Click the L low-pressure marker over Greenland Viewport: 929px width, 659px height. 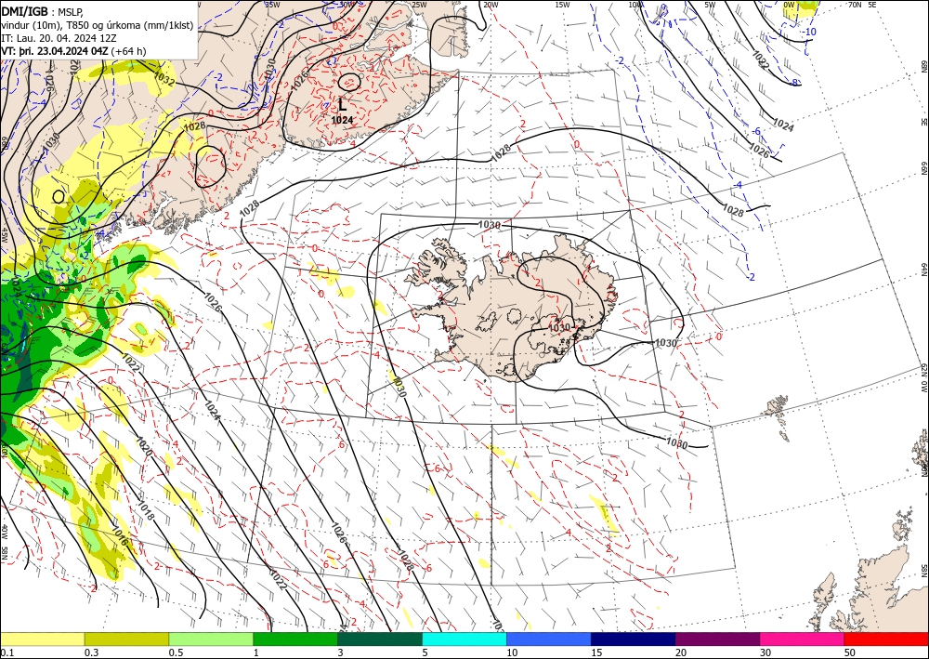[x=343, y=105]
